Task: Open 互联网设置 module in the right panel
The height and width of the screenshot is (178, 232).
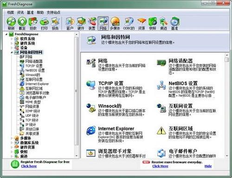Action: (x=180, y=106)
